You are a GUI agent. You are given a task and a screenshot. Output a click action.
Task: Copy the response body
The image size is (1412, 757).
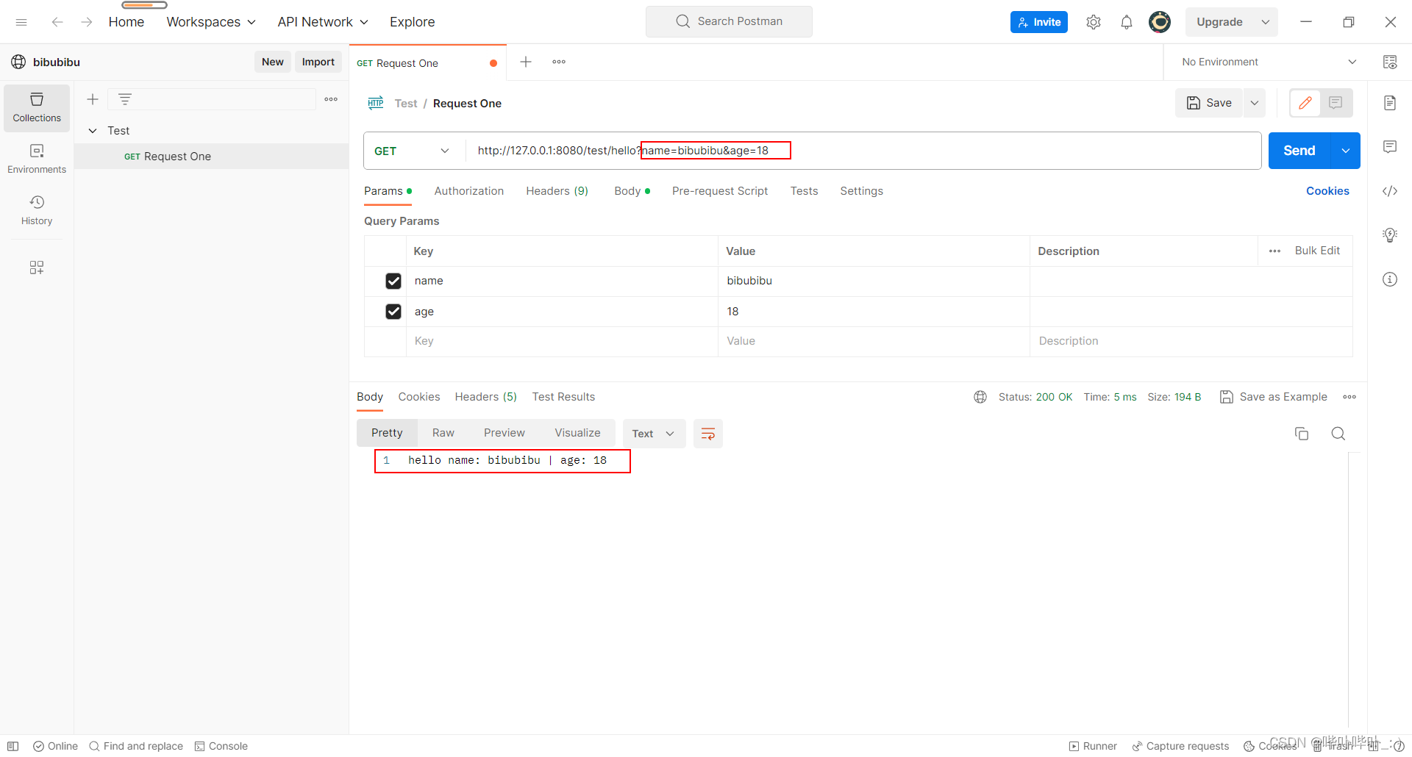(1302, 434)
